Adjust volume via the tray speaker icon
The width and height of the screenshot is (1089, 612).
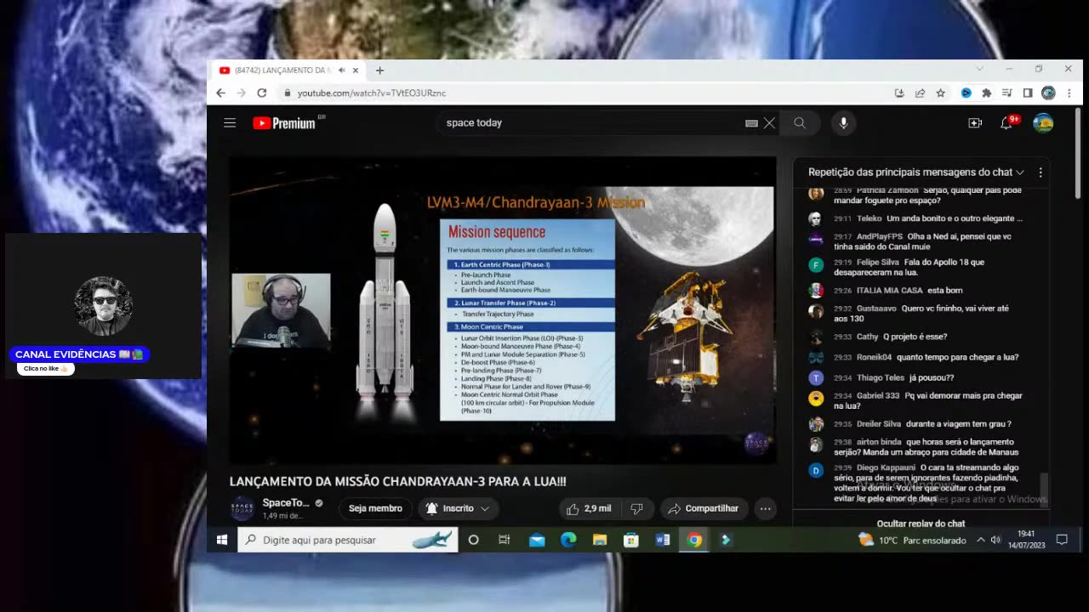995,540
